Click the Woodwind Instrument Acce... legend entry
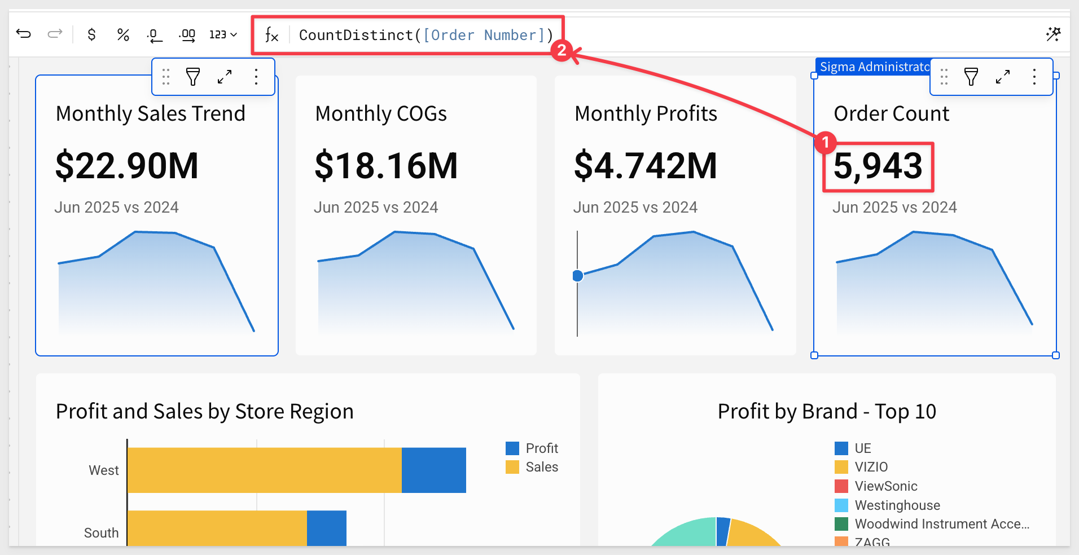The height and width of the screenshot is (555, 1079). [x=932, y=524]
